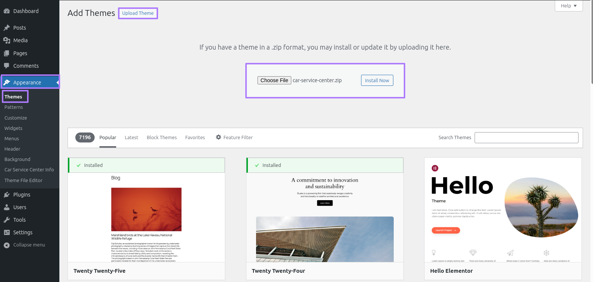This screenshot has width=593, height=282.
Task: Click the Hello Elementor theme name
Action: coord(451,271)
